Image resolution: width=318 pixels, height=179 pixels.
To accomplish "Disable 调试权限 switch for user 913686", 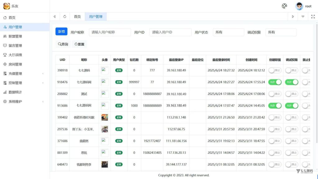I will (291, 106).
